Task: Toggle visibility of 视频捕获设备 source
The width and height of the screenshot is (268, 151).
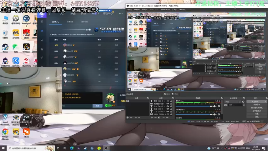Action: [168, 104]
